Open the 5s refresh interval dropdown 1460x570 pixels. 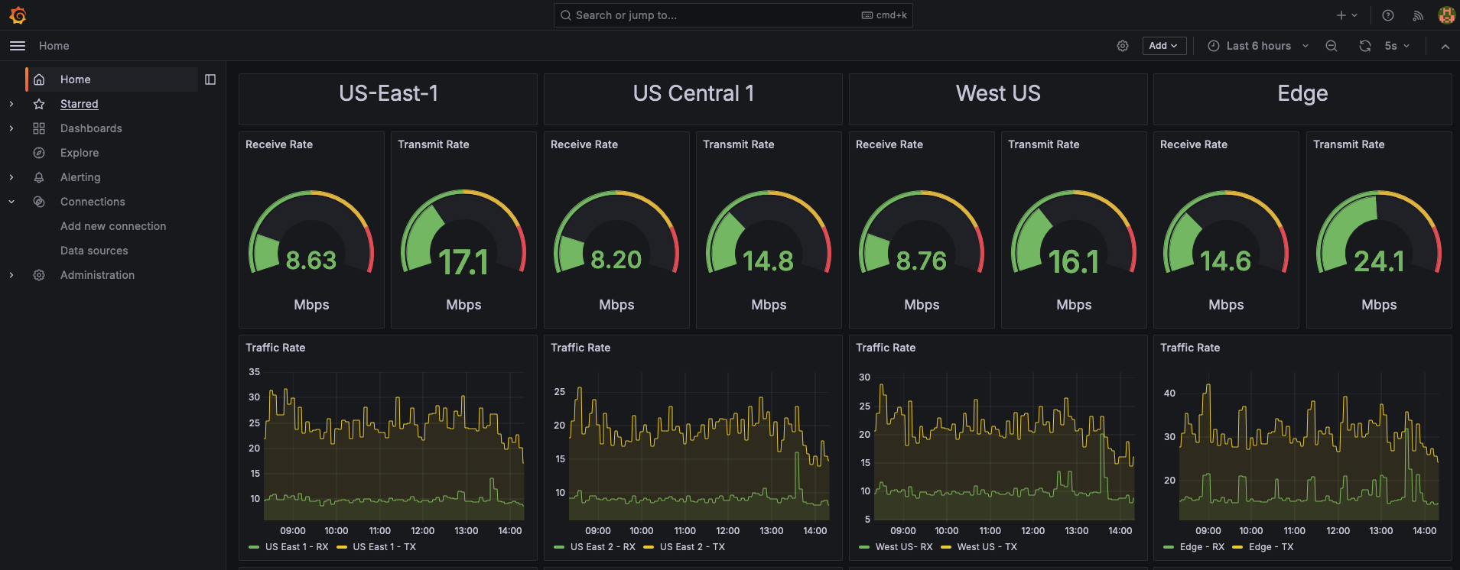tap(1397, 46)
